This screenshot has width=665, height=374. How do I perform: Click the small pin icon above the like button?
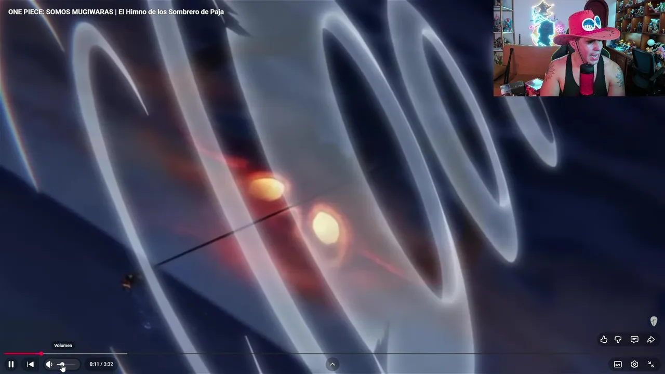[x=654, y=322]
